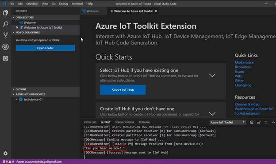Open the Source Control view icon
The height and width of the screenshot is (164, 276).
pyautogui.click(x=5, y=35)
